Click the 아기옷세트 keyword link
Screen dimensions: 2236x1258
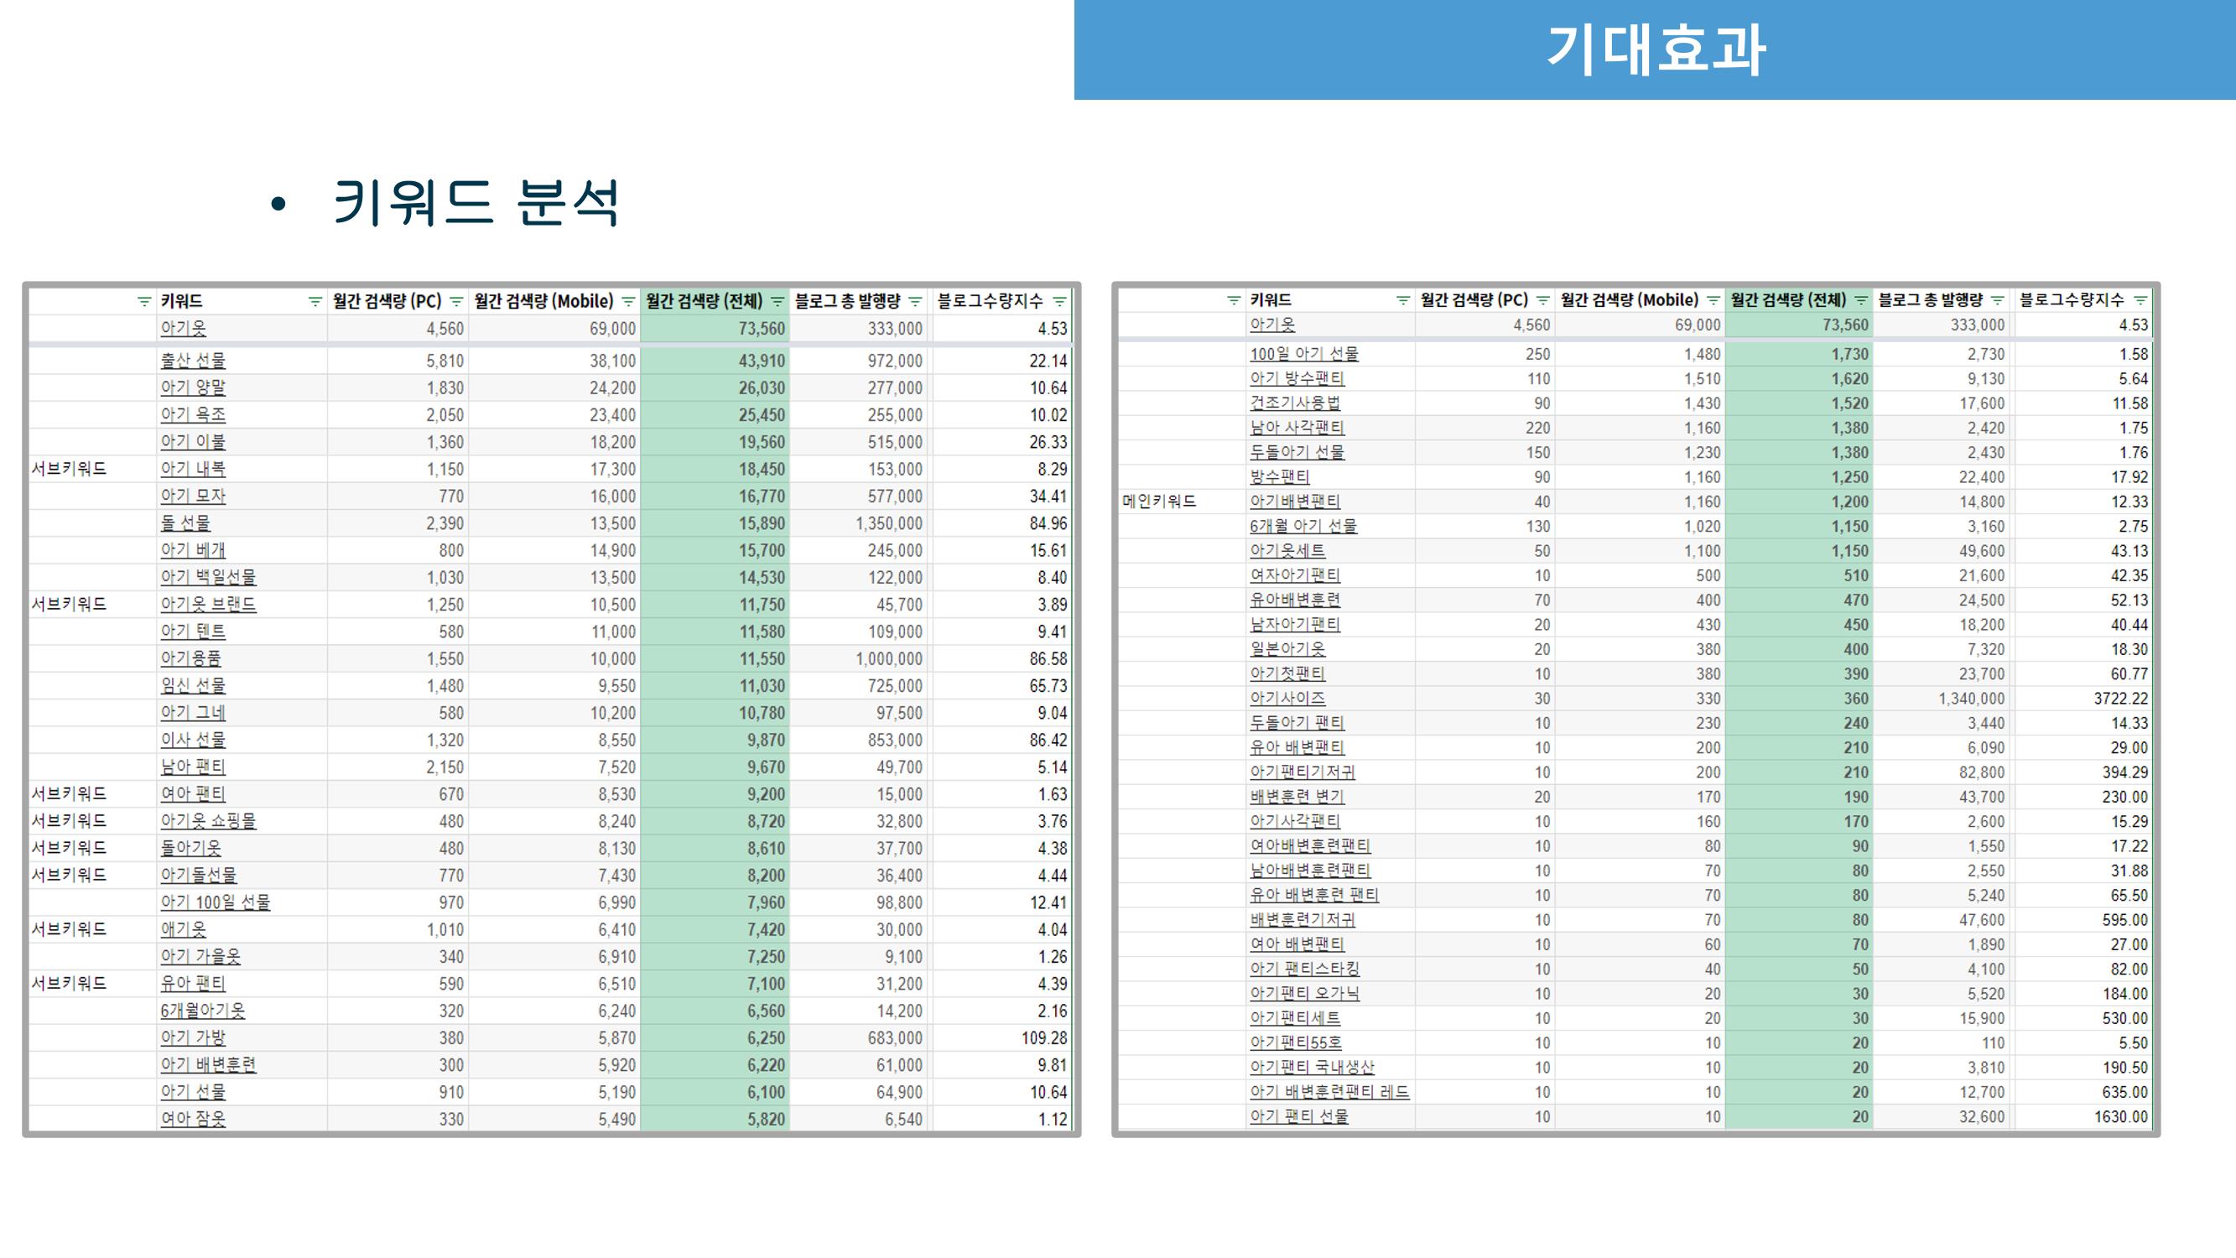[x=1287, y=550]
